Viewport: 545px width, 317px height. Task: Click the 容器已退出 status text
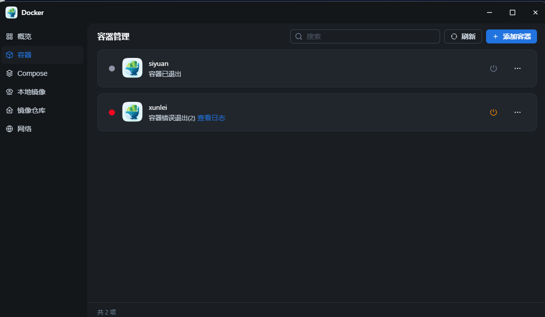[165, 74]
